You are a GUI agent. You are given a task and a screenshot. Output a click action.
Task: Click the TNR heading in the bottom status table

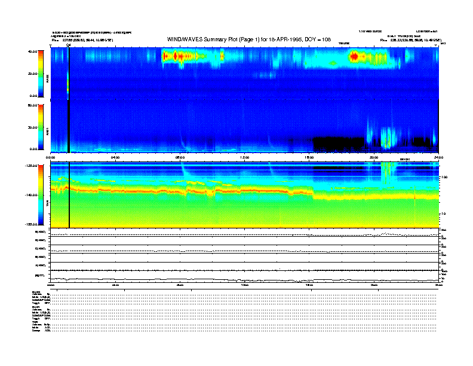[35, 322]
